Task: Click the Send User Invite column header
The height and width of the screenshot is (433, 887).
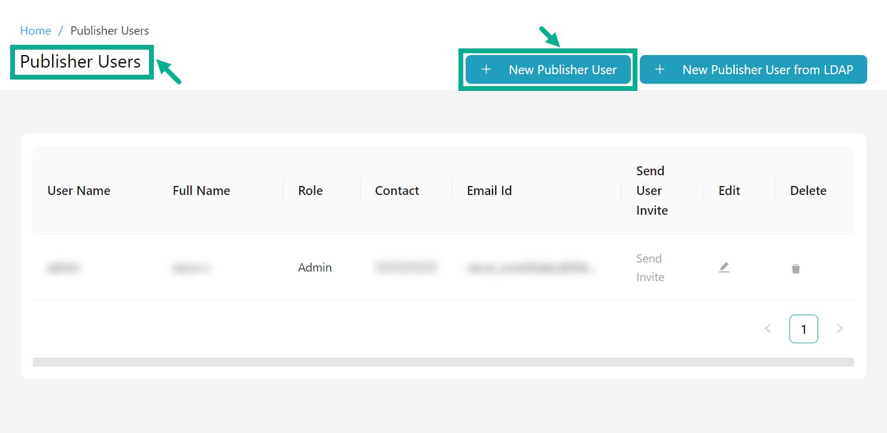Action: click(651, 190)
